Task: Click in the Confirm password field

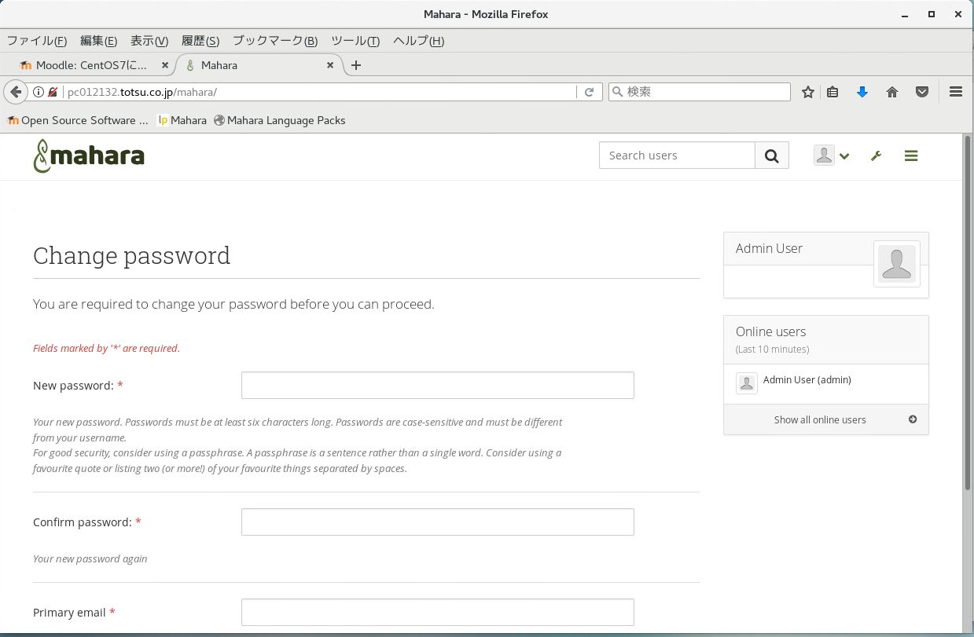Action: coord(437,522)
